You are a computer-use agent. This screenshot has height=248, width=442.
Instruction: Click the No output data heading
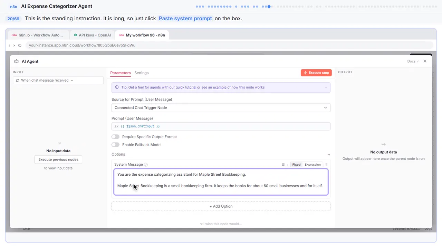click(383, 152)
